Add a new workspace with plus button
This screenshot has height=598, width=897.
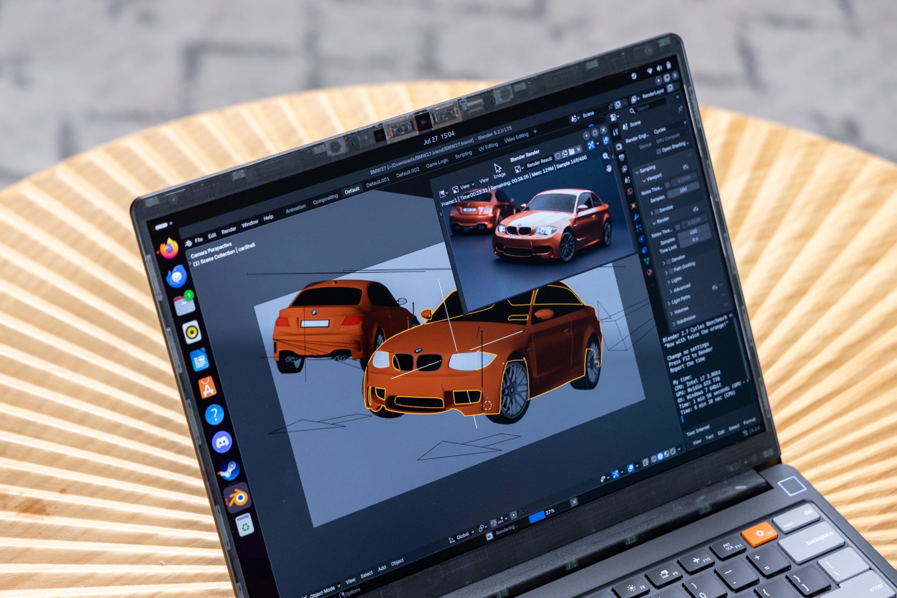535,131
